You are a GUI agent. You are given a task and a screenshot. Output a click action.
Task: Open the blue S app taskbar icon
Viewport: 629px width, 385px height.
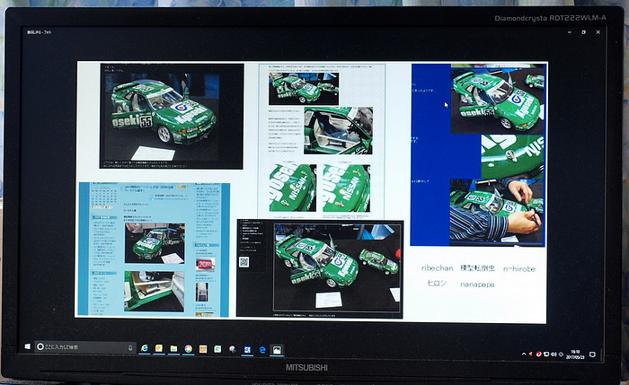click(247, 350)
